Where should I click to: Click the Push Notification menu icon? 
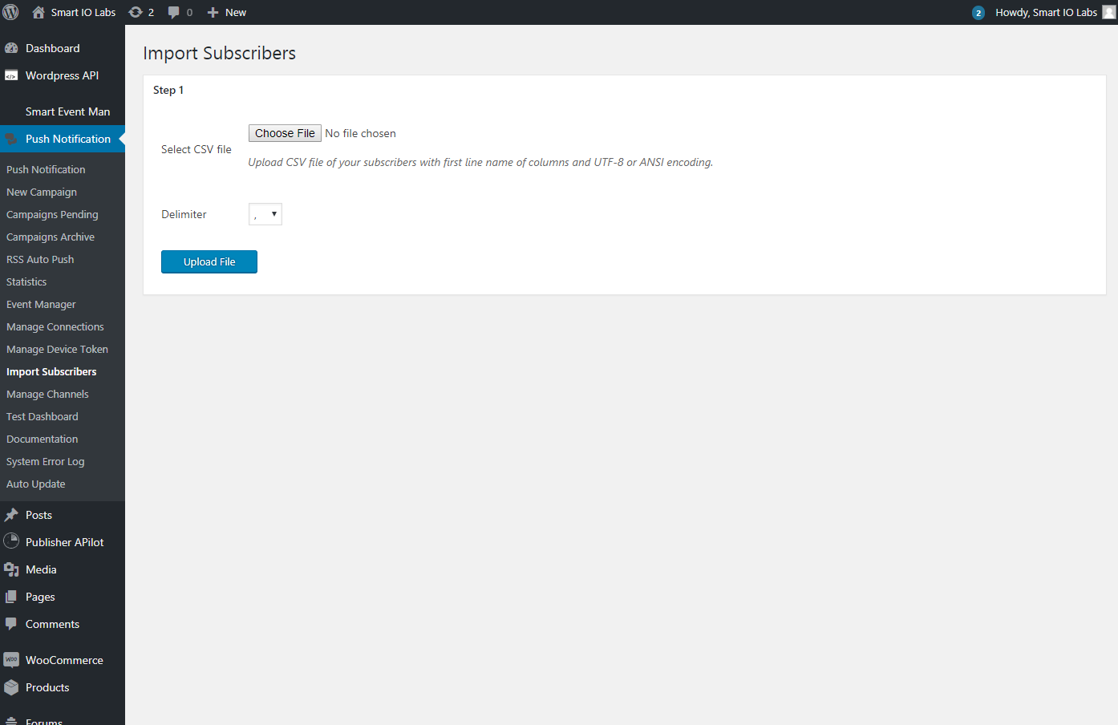click(11, 139)
